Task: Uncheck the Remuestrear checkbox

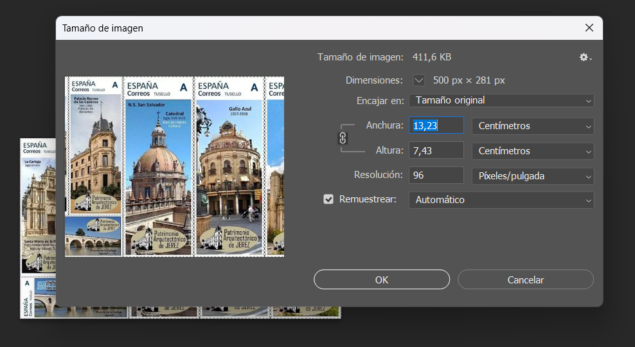Action: click(328, 199)
